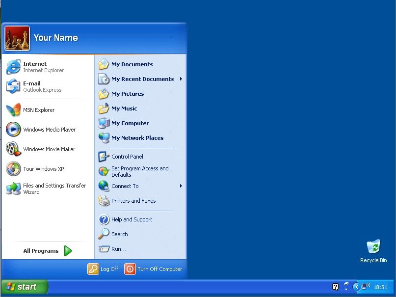Open the Tour Windows XP icon
Viewport: 396px width, 297px height.
coord(13,168)
